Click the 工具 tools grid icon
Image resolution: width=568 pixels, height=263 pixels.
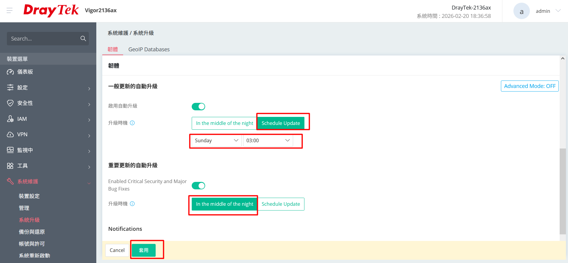pos(10,166)
